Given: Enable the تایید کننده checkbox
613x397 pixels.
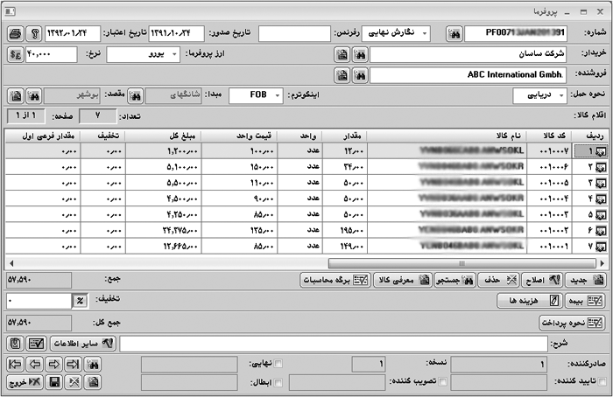Looking at the screenshot, I should pos(602,382).
